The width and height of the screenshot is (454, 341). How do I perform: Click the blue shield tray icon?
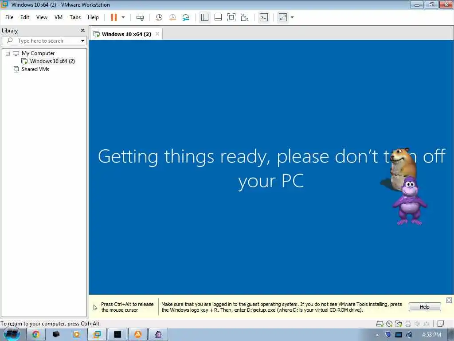pyautogui.click(x=388, y=335)
